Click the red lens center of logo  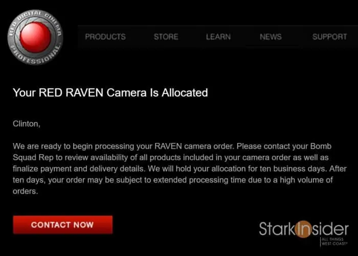pyautogui.click(x=35, y=37)
